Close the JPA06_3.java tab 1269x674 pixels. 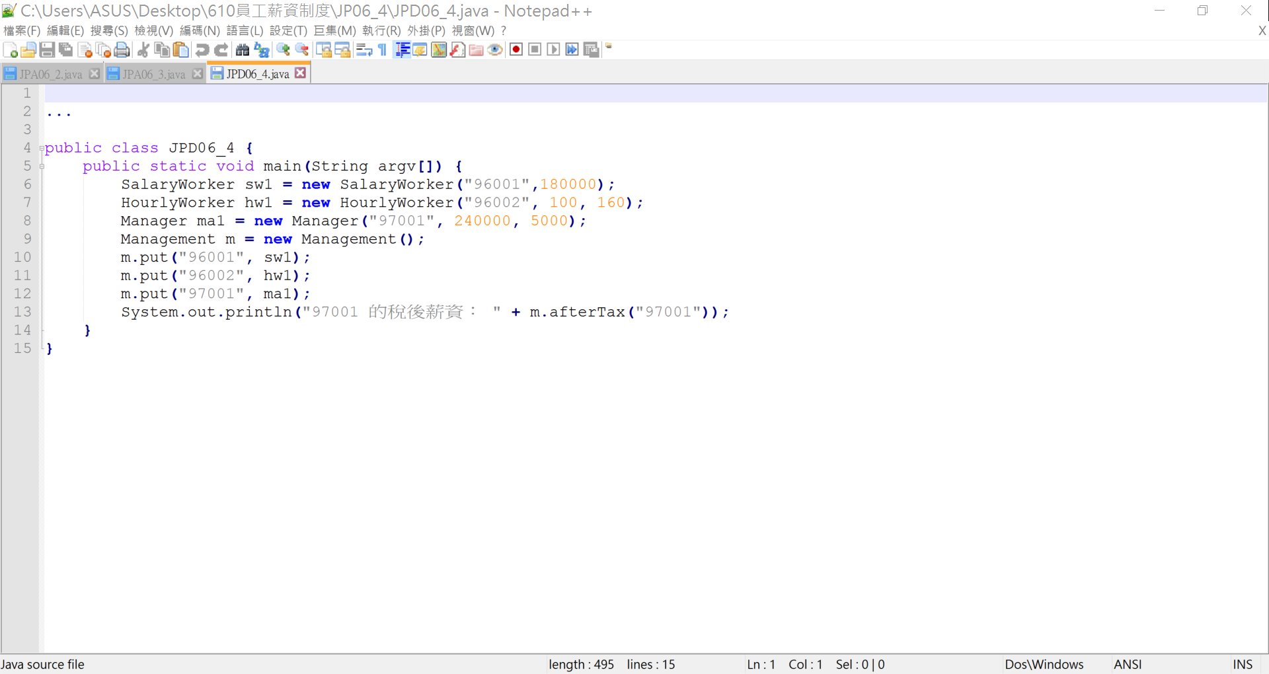198,73
